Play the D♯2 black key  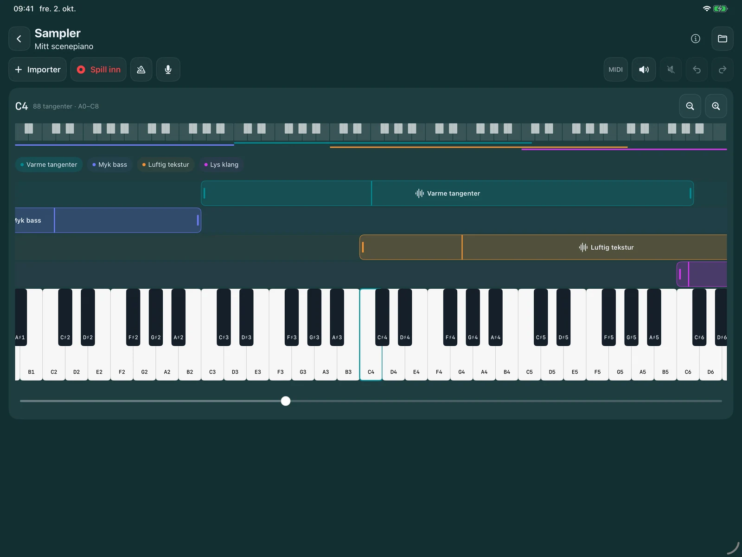[88, 318]
